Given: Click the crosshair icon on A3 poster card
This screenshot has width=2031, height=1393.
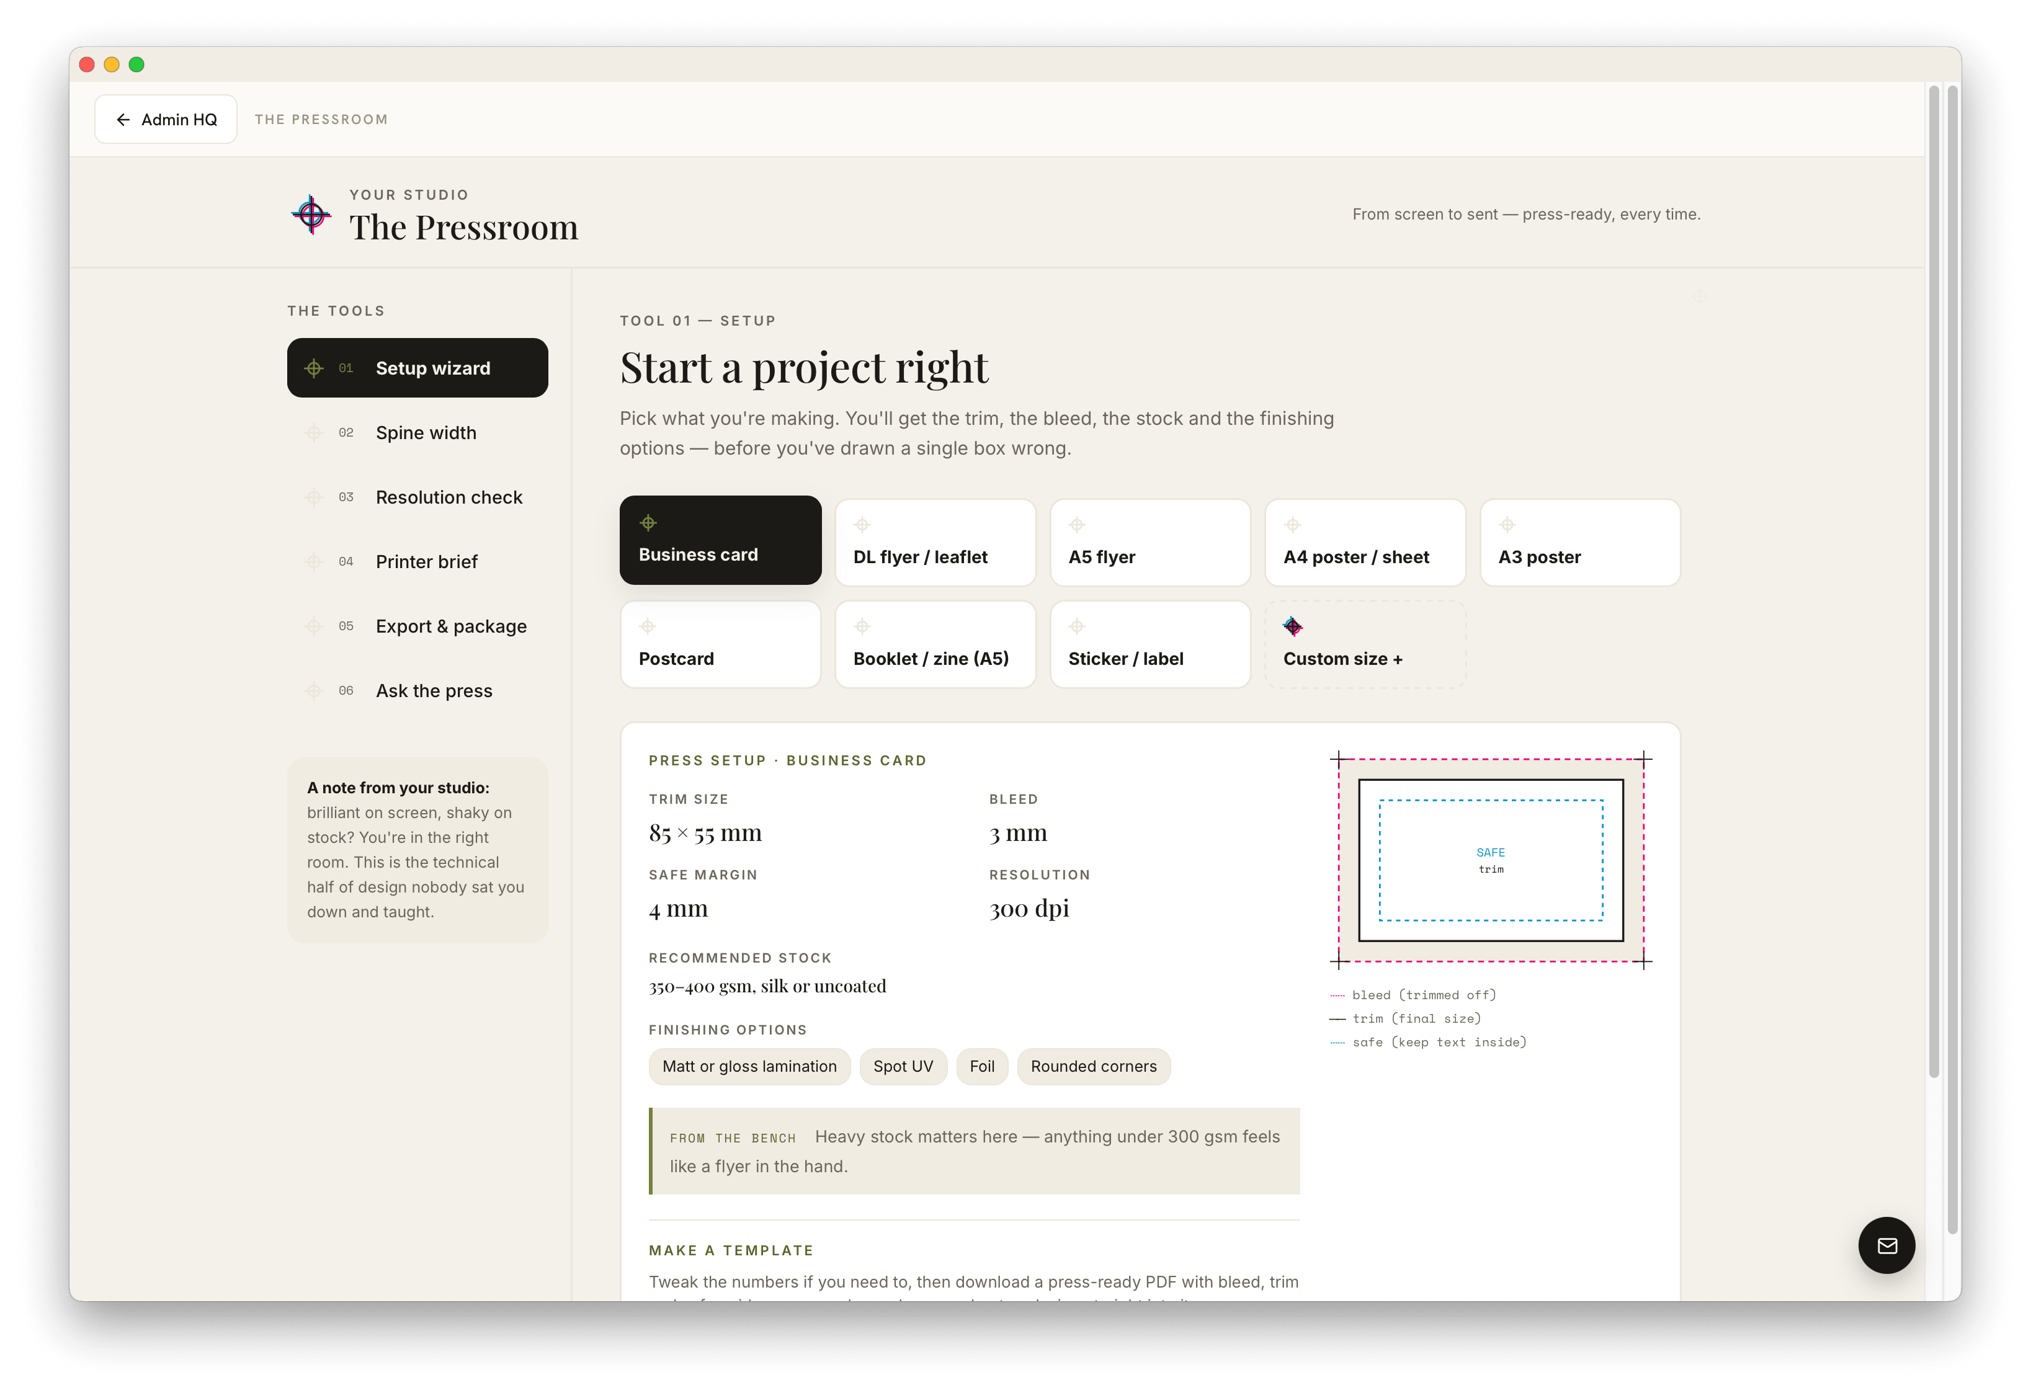Looking at the screenshot, I should 1507,524.
